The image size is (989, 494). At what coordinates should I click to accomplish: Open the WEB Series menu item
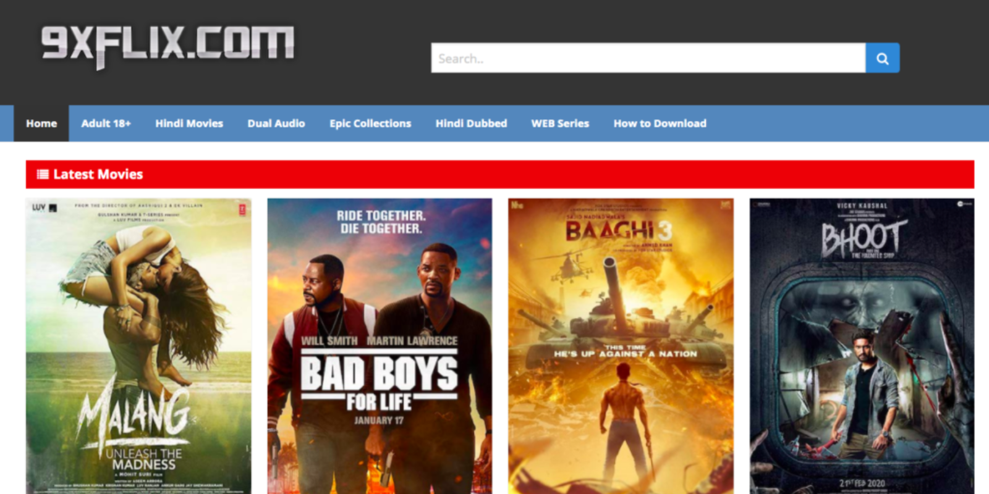tap(560, 124)
